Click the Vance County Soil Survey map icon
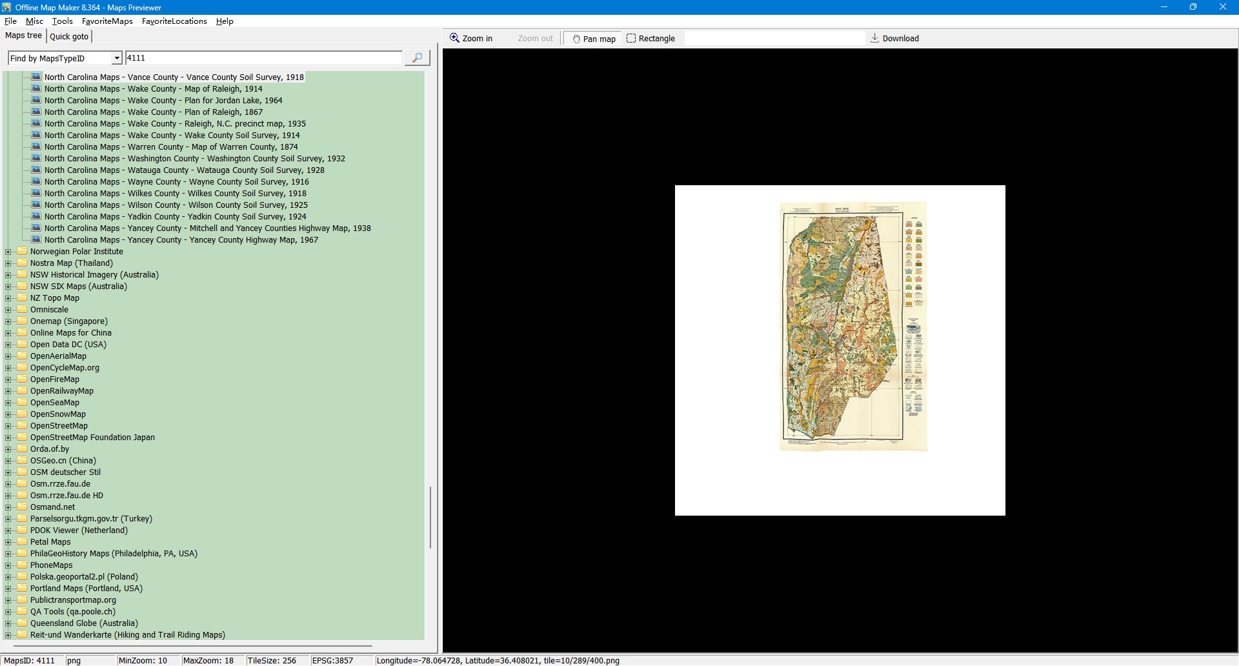 click(x=36, y=77)
